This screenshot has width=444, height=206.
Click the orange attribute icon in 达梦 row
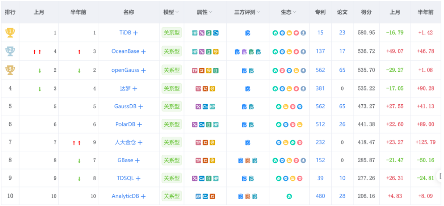point(205,89)
